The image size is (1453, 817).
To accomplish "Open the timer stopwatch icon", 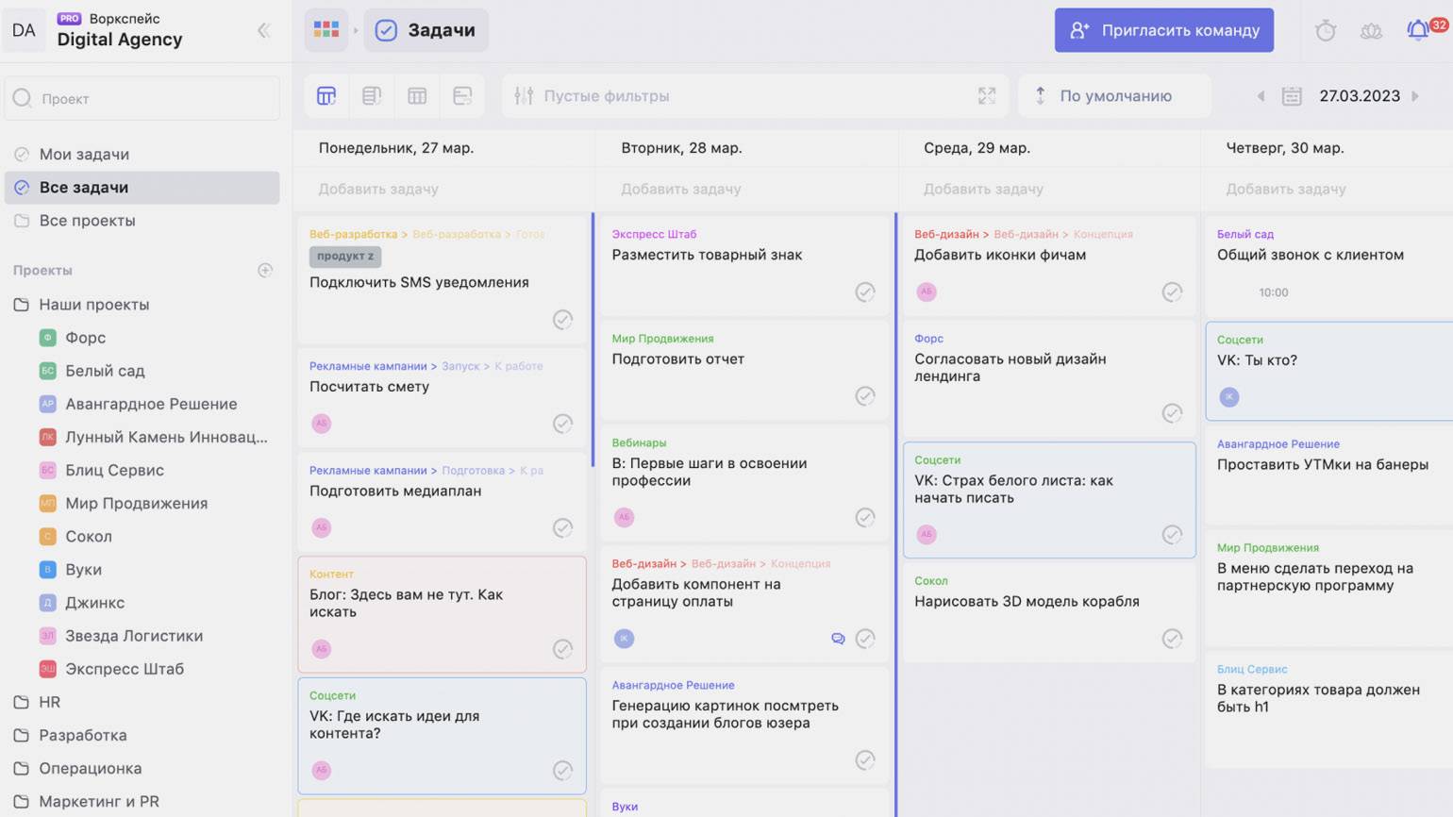I will [x=1325, y=31].
